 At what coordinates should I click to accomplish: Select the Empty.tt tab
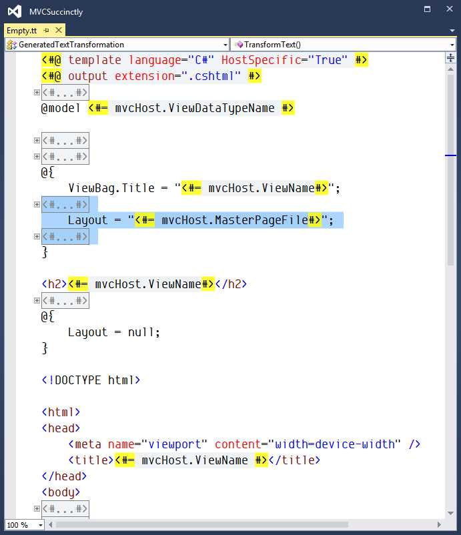pos(21,31)
